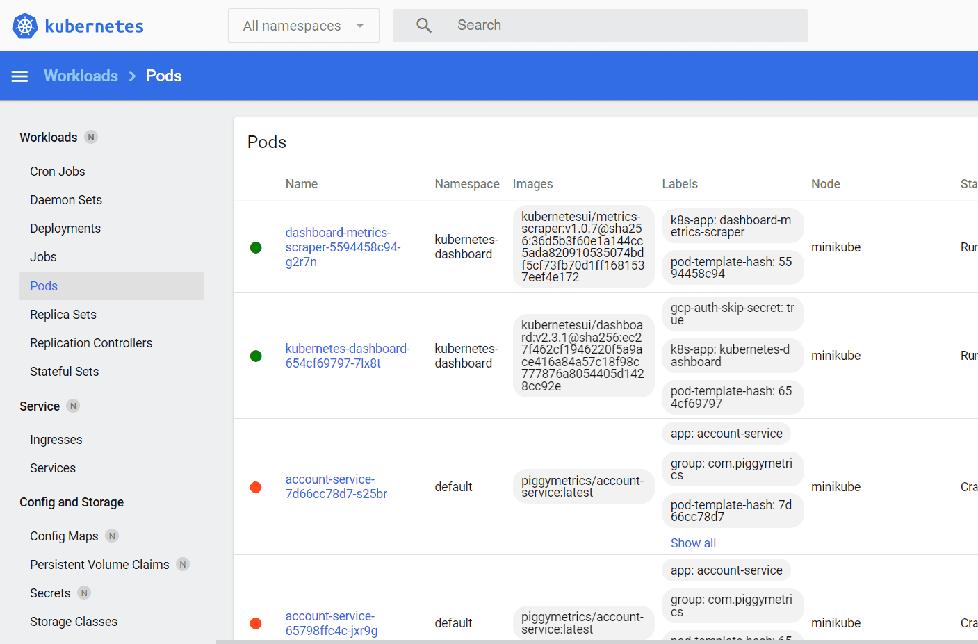This screenshot has width=978, height=644.
Task: Open dashboard-metrics-scraper-5594458c94-g2r7n pod
Action: (343, 247)
